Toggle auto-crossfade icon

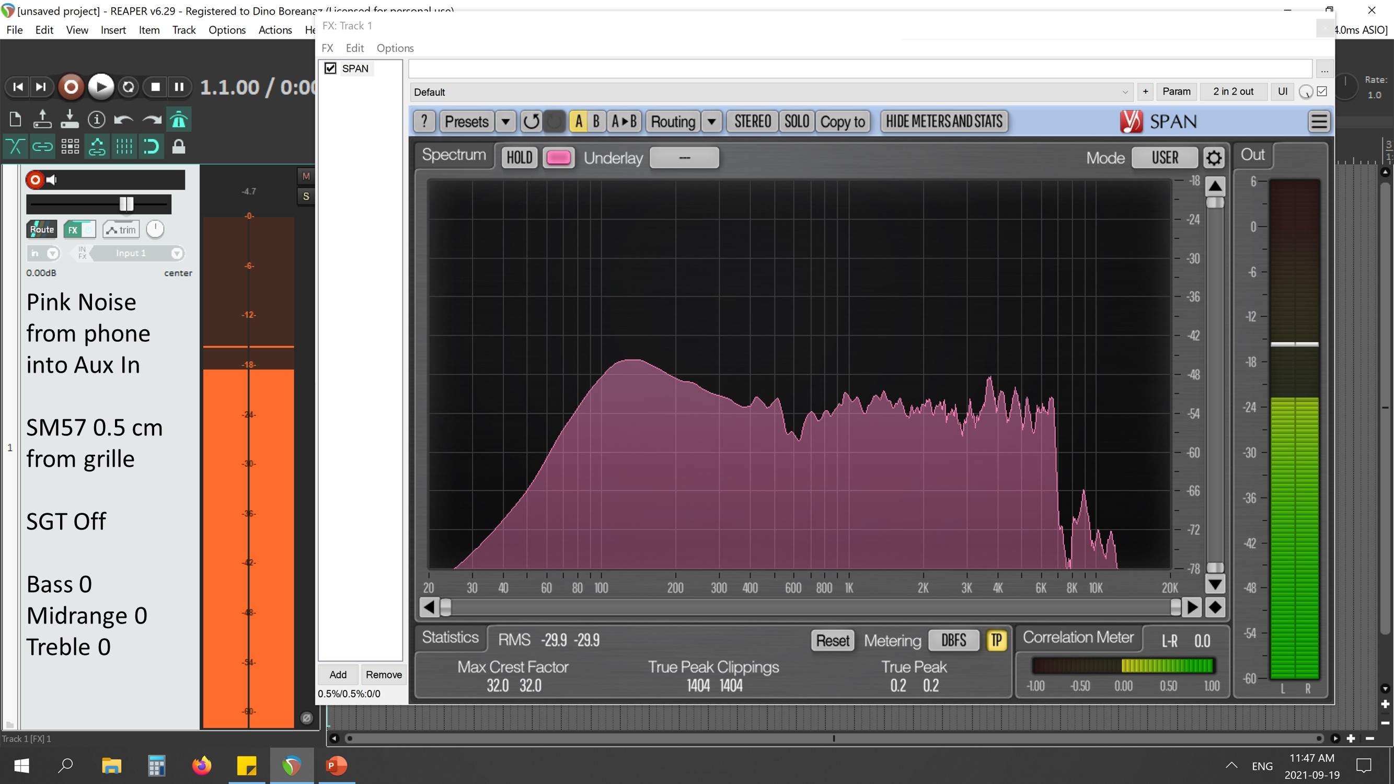click(x=15, y=147)
